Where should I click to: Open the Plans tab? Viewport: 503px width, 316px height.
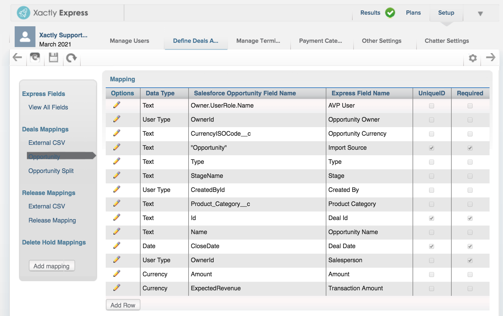click(x=413, y=13)
